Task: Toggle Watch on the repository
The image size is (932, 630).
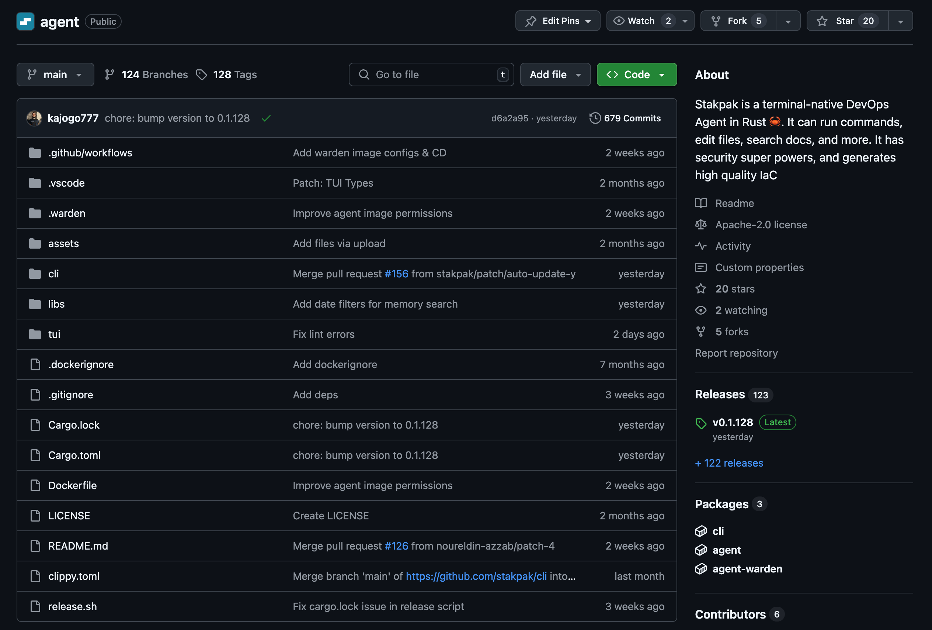Action: pos(641,21)
